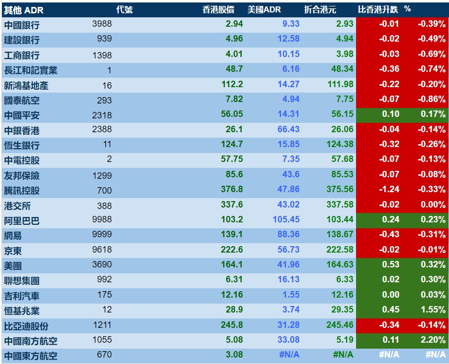Image resolution: width=449 pixels, height=364 pixels.
Task: Click stock code 3988
Action: 102,23
